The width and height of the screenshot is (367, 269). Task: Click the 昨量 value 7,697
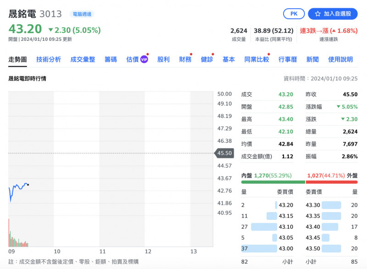pos(350,144)
